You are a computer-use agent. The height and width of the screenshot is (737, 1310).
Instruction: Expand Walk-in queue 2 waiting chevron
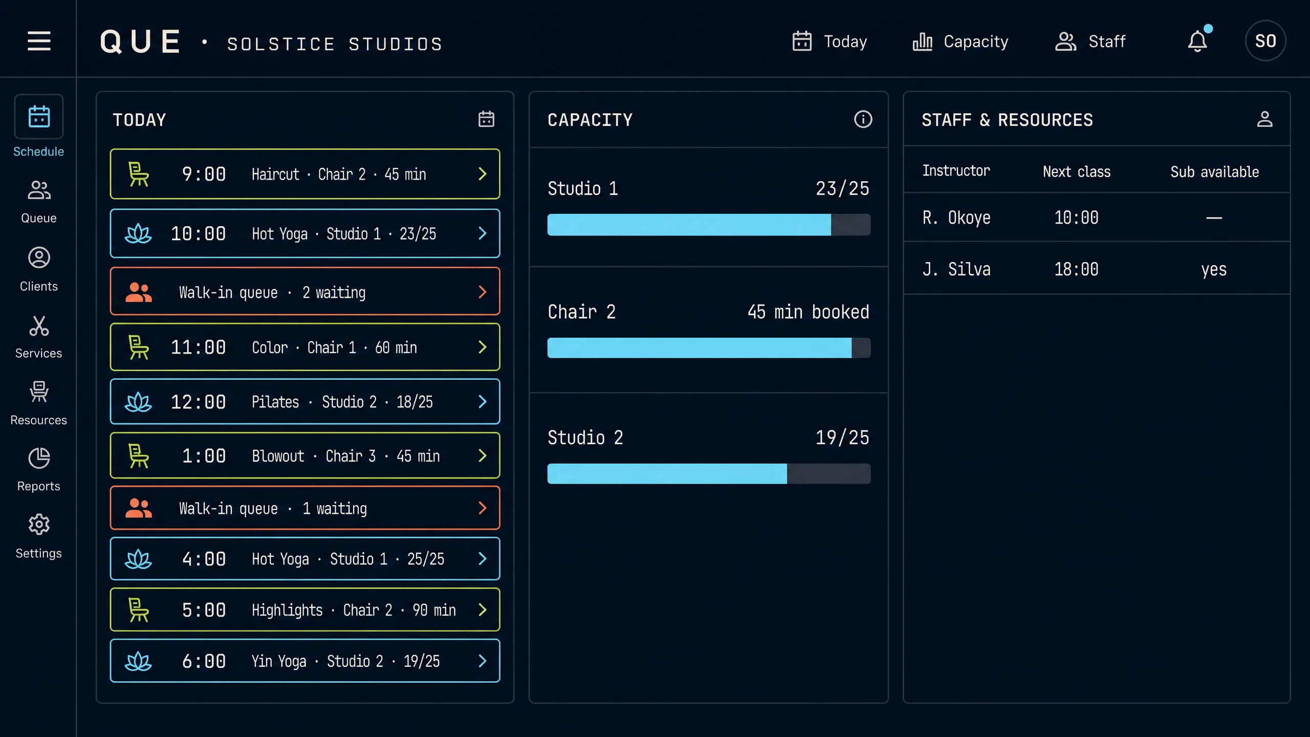pos(483,292)
